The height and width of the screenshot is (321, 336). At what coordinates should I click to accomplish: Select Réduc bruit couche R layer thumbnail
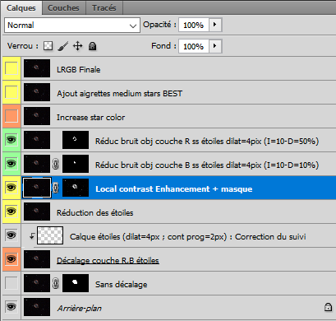pyautogui.click(x=37, y=140)
